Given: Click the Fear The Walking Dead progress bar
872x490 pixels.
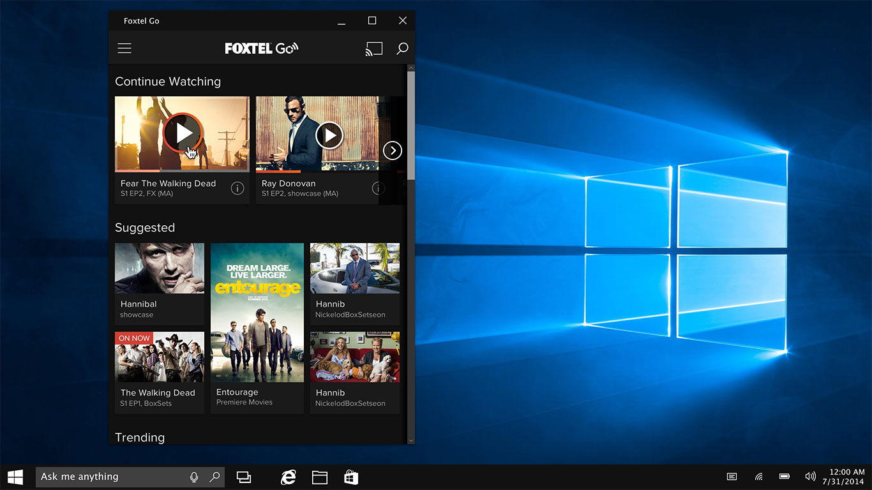Looking at the screenshot, I should click(x=182, y=171).
